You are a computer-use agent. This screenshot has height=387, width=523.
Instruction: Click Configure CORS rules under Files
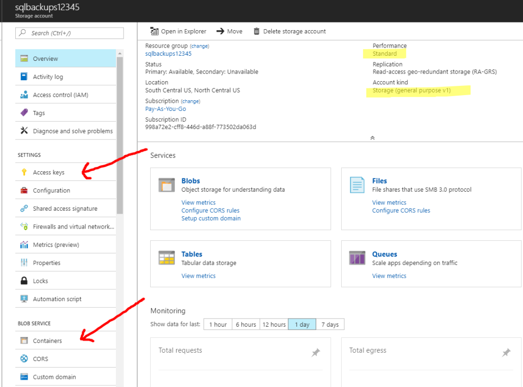tap(401, 210)
